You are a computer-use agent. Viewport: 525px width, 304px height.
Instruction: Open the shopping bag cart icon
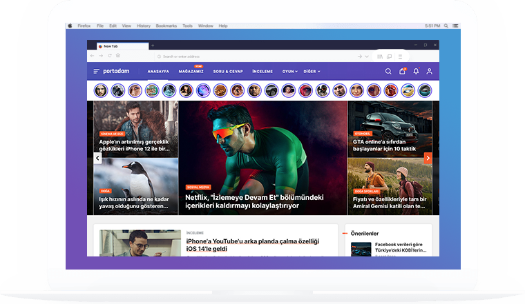tap(402, 72)
